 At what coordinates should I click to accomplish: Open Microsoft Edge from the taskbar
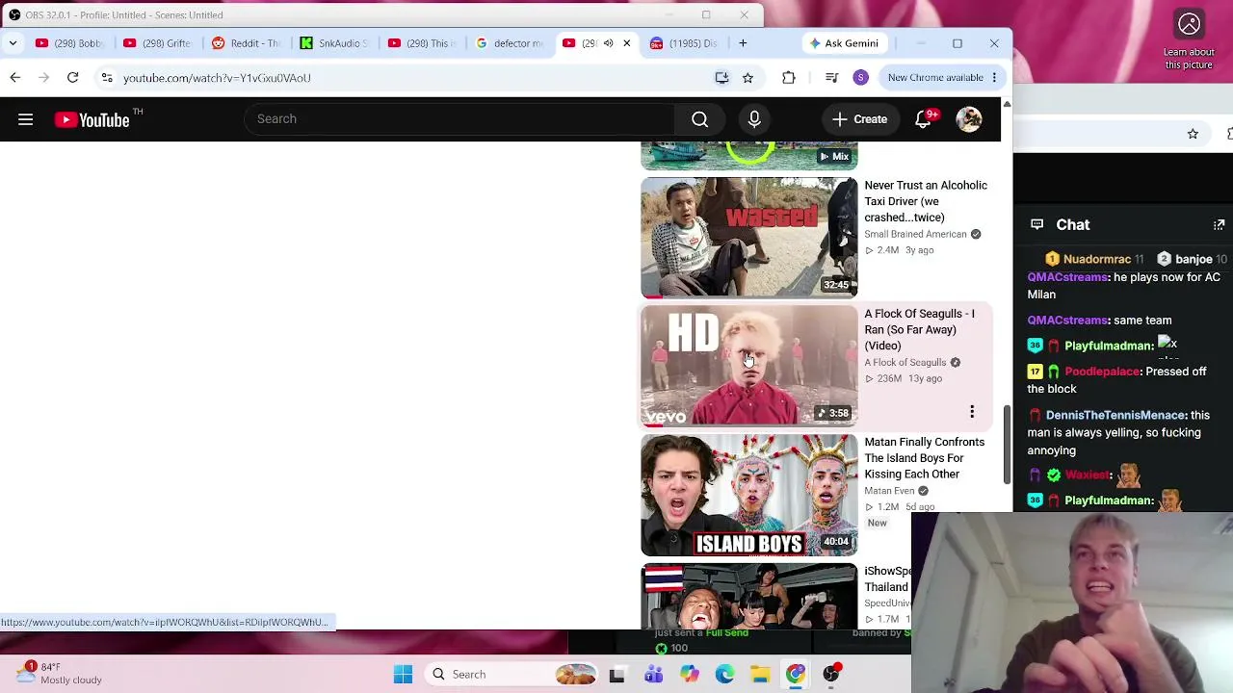tap(724, 675)
